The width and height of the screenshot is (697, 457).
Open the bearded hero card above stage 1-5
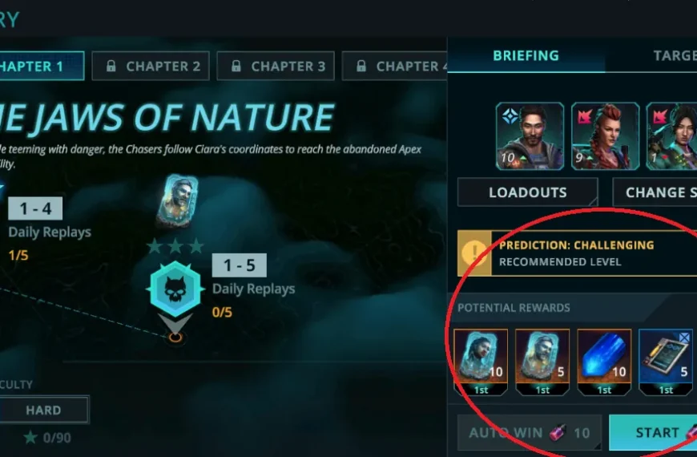(178, 201)
